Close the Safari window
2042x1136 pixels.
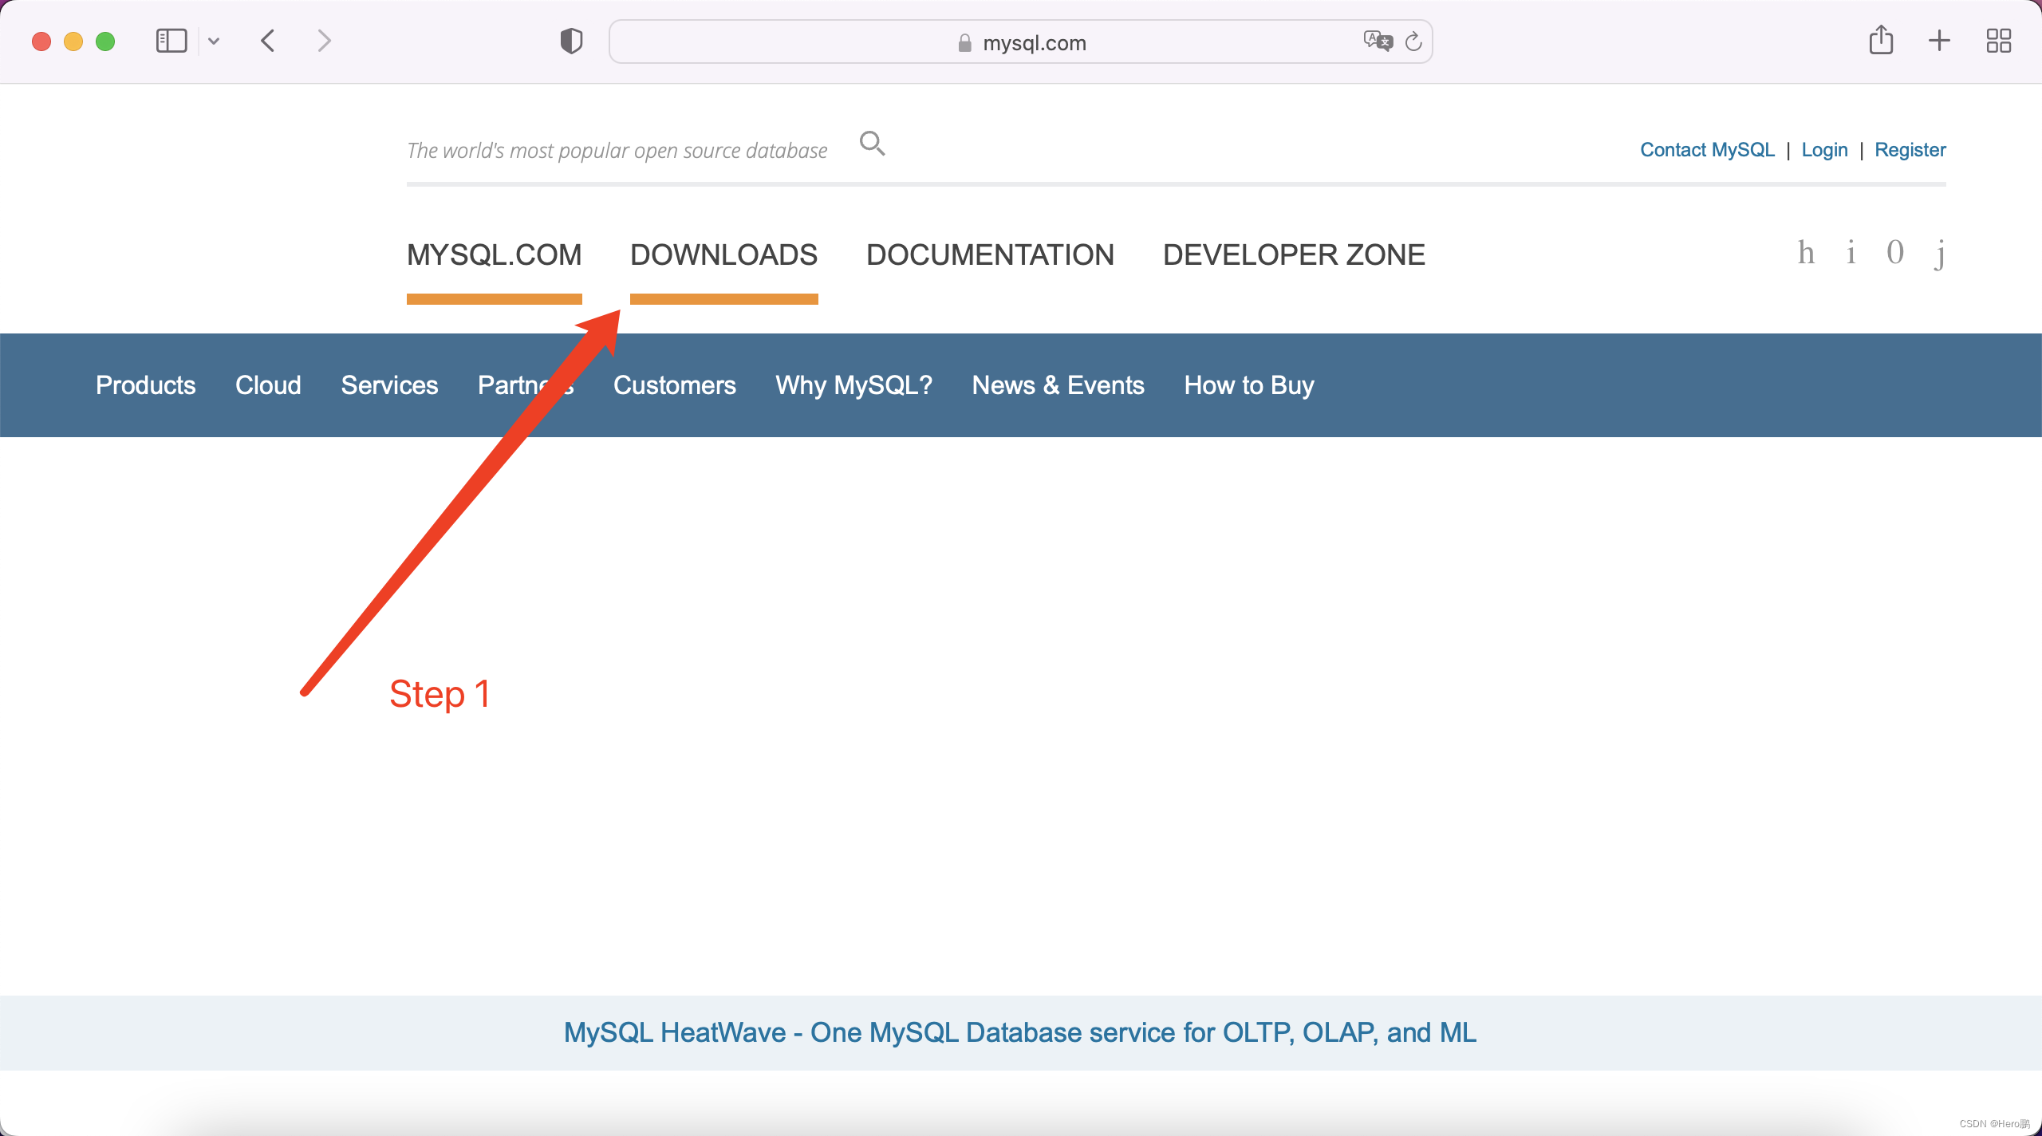(x=41, y=41)
